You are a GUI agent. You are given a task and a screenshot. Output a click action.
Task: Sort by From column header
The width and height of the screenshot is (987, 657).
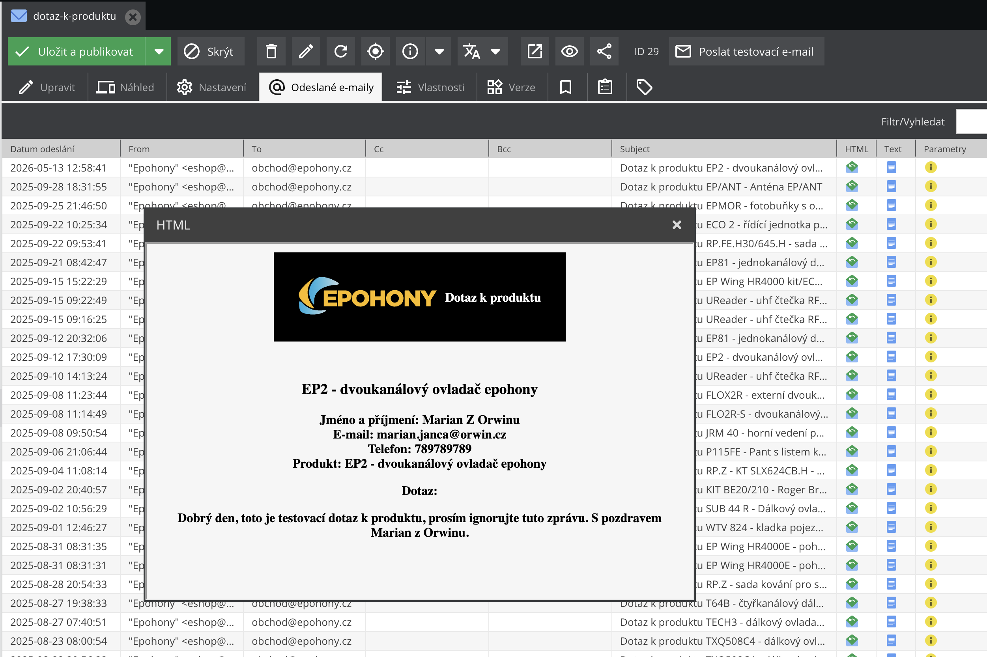(182, 149)
